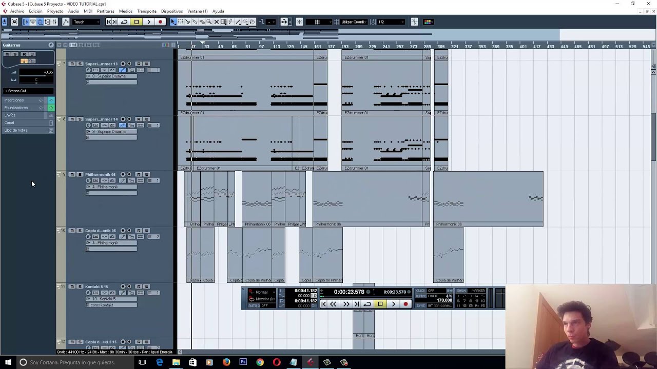657x369 pixels.
Task: Toggle inspector Read automation R button
Action: (x=24, y=54)
